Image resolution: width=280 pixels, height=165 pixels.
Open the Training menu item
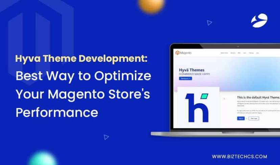(251, 53)
